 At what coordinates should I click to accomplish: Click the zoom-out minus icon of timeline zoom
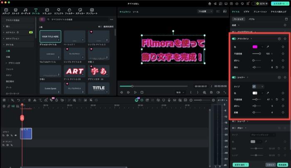[x=191, y=100]
